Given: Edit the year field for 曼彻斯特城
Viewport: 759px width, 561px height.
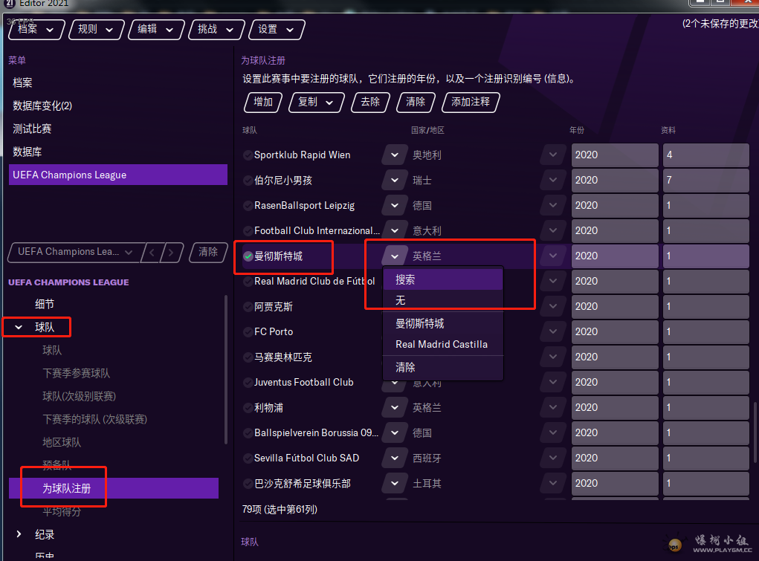Looking at the screenshot, I should point(615,256).
